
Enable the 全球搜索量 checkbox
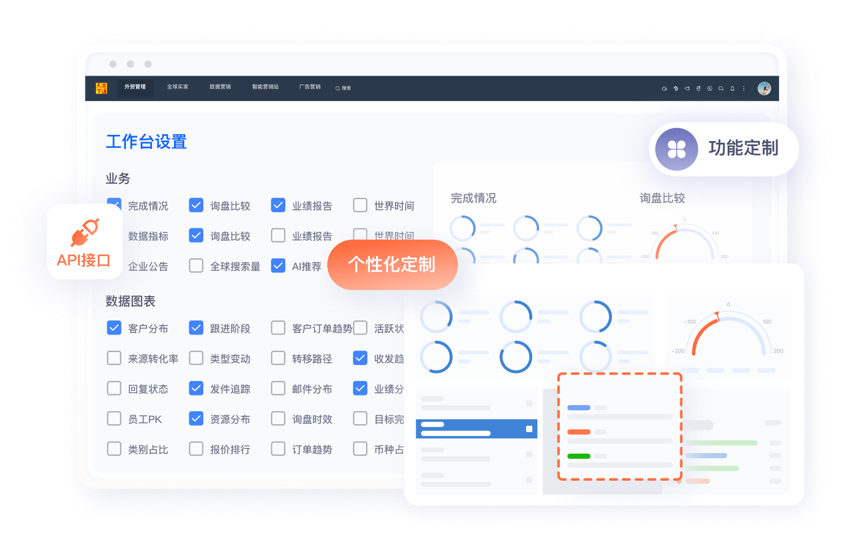196,266
